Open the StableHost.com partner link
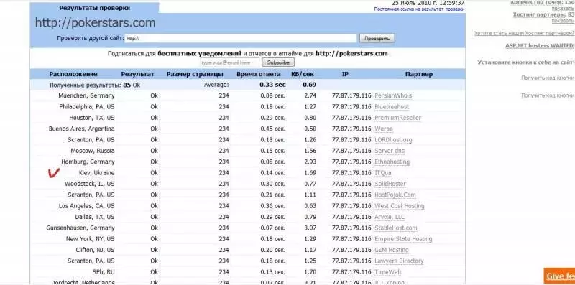The width and height of the screenshot is (575, 285). click(396, 228)
